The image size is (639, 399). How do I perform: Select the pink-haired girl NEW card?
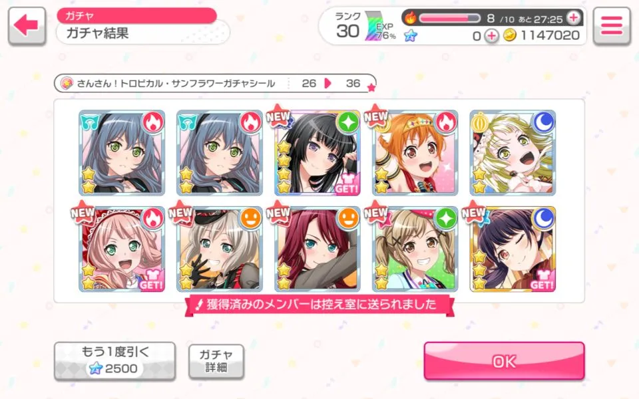[x=121, y=249]
